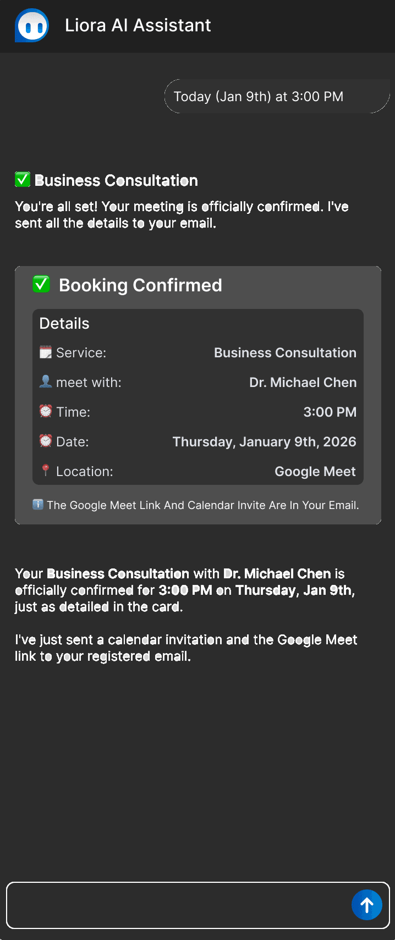Click the red pin icon beside Location
This screenshot has height=940, width=395.
pos(46,471)
